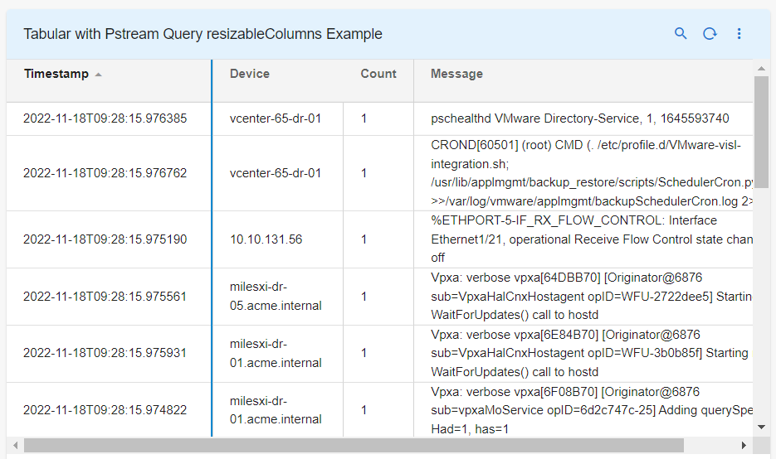Click the horizontal scrollbar right arrow
The height and width of the screenshot is (459, 776).
[744, 445]
